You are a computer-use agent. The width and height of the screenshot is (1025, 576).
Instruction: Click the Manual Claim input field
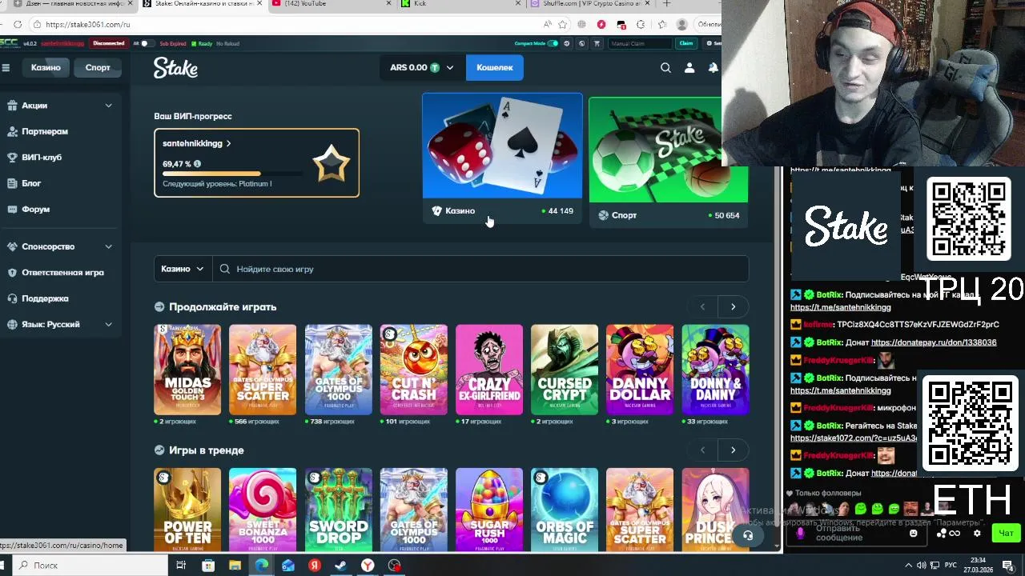point(640,43)
